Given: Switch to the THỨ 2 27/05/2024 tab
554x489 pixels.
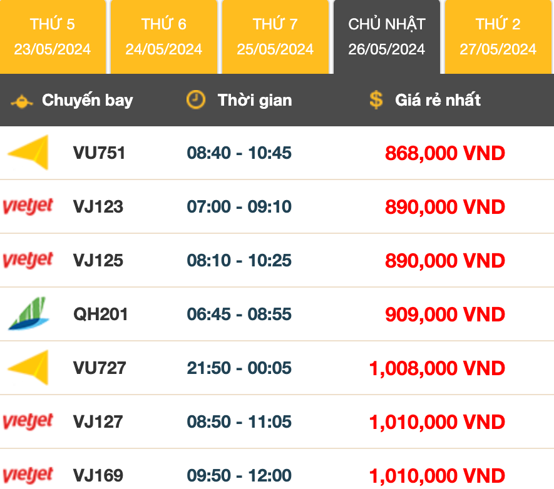Looking at the screenshot, I should tap(498, 36).
